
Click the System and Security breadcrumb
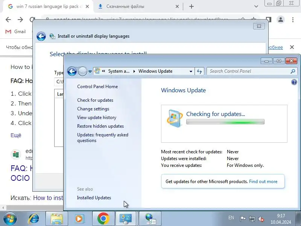coord(119,71)
